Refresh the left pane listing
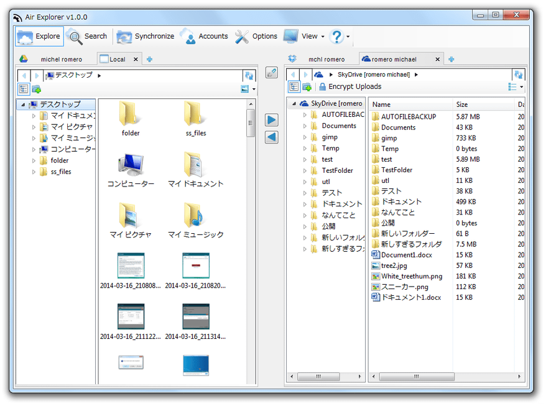The image size is (546, 406). [x=249, y=75]
